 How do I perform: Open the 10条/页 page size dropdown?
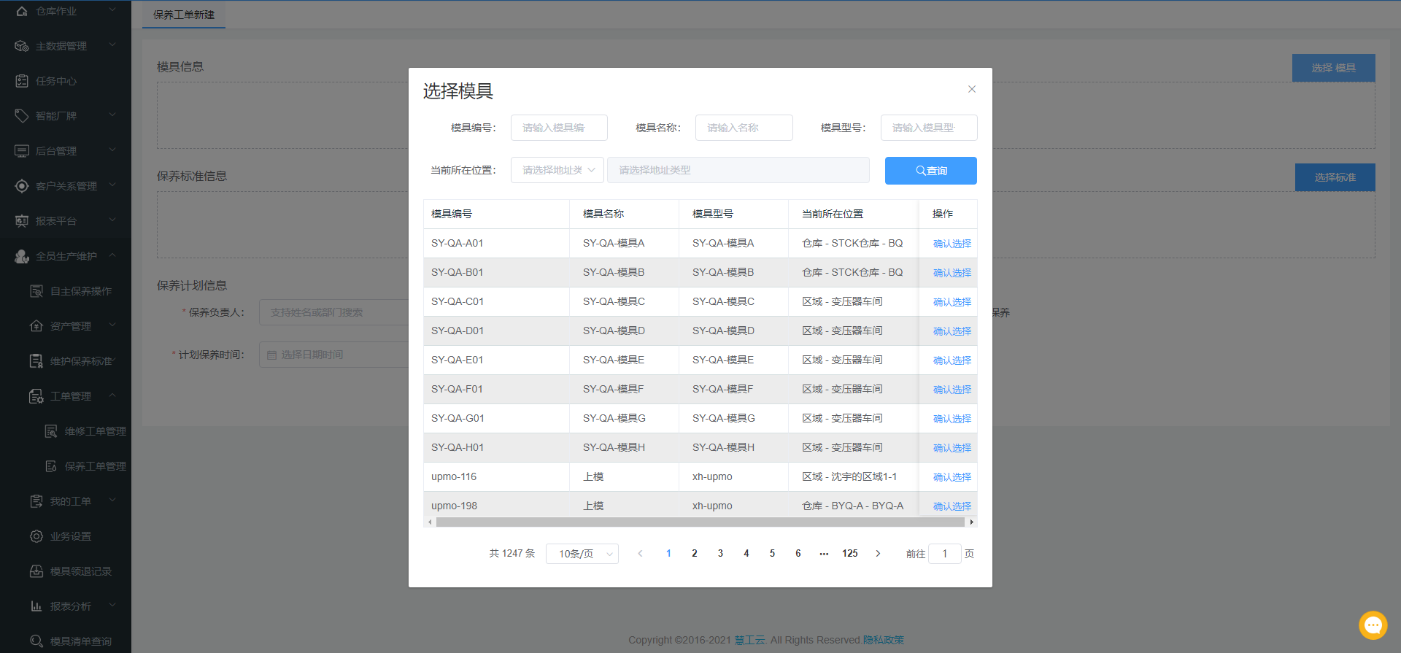[x=582, y=554]
